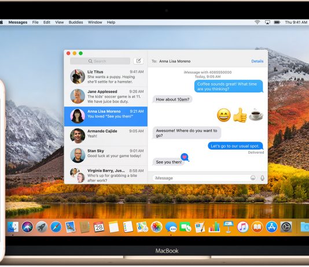The height and width of the screenshot is (267, 309).
Task: Click the Messages bubble icon in Dock
Action: coord(171,227)
